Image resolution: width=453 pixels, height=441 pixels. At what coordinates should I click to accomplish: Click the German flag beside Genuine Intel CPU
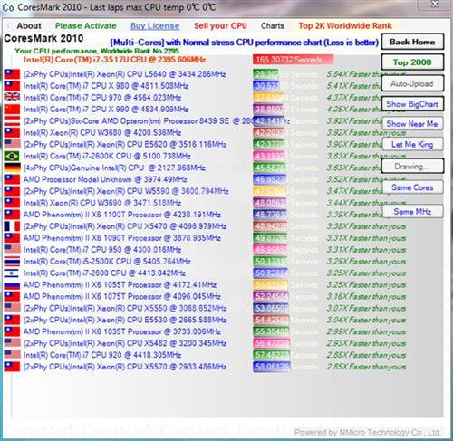tap(12, 168)
